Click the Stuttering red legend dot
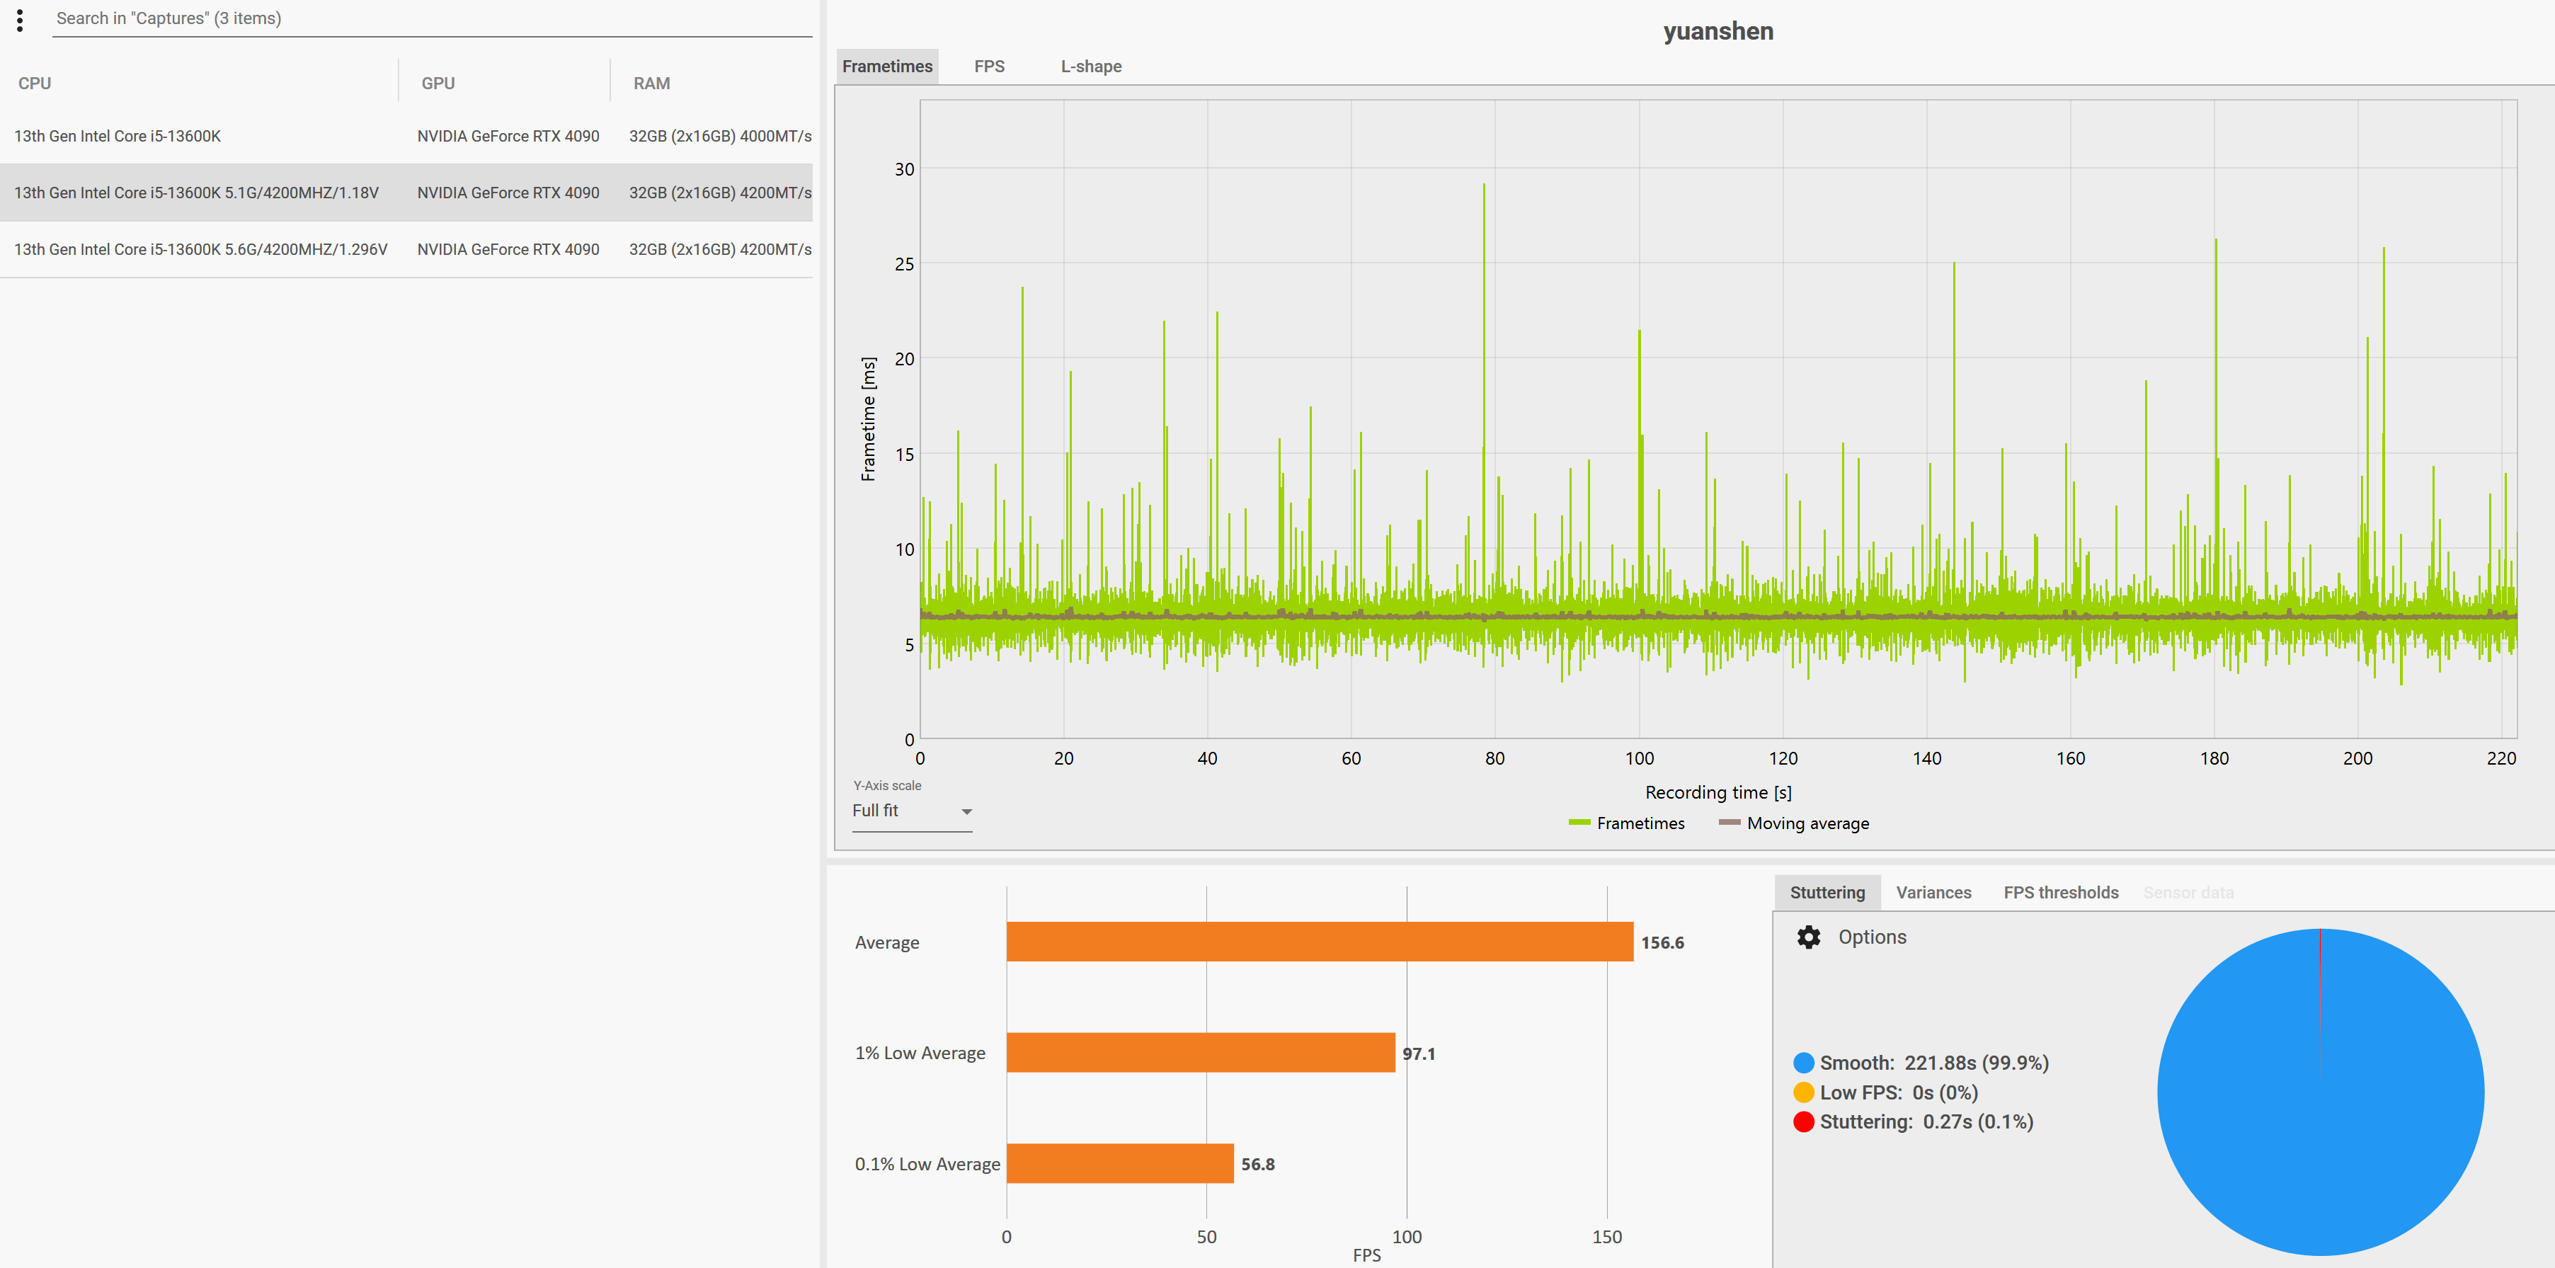This screenshot has height=1268, width=2555. 1803,1122
